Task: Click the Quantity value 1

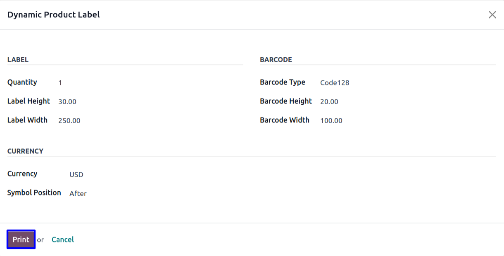Action: click(x=60, y=83)
